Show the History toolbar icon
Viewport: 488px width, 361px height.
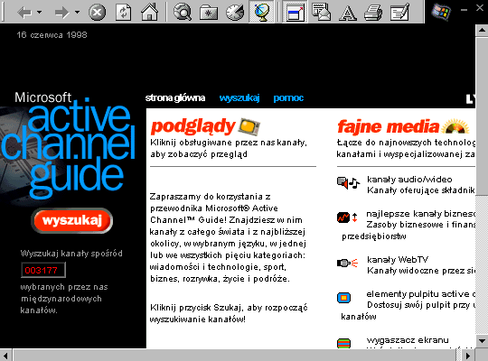[x=235, y=13]
